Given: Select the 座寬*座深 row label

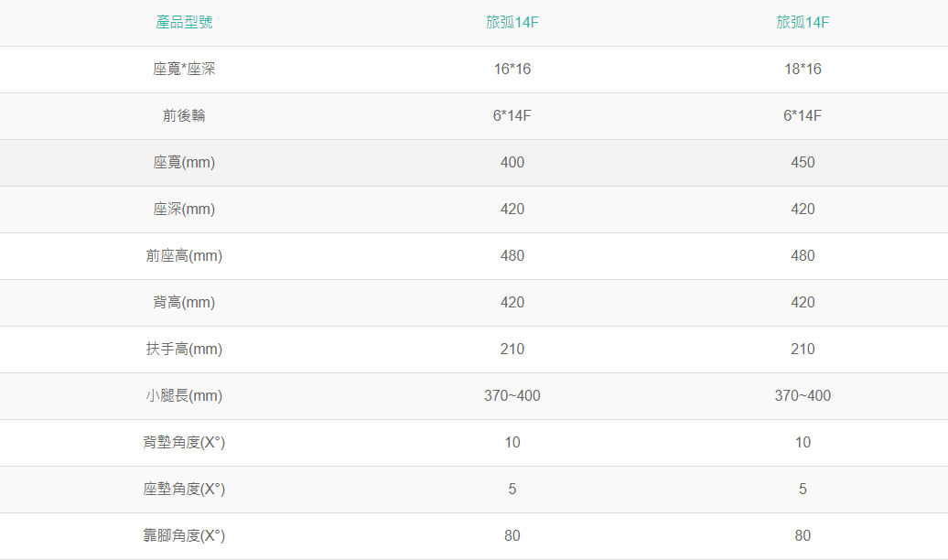Looking at the screenshot, I should (184, 69).
